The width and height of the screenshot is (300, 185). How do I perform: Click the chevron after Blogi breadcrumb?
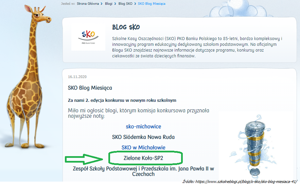coord(115,4)
